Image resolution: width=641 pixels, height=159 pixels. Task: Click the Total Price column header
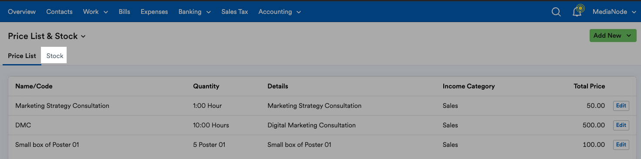click(x=589, y=86)
